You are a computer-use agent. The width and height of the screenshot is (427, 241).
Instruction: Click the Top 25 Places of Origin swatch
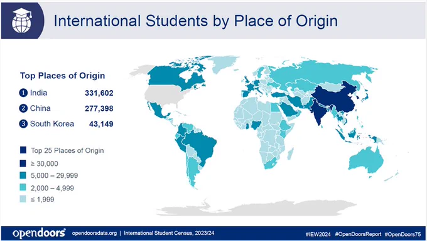(x=23, y=150)
